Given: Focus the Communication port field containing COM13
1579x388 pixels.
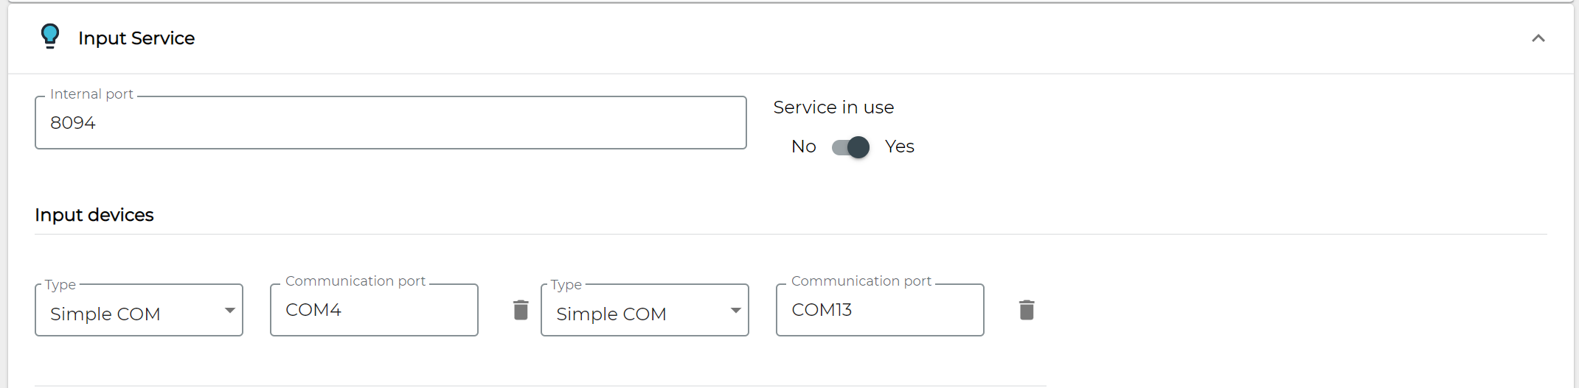Looking at the screenshot, I should pos(880,310).
